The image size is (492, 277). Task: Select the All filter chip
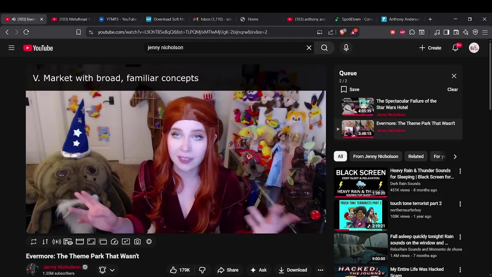tap(340, 157)
